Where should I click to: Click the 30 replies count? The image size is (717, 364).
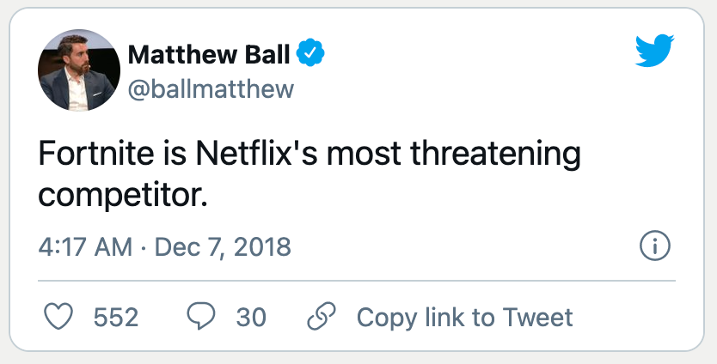pos(251,317)
